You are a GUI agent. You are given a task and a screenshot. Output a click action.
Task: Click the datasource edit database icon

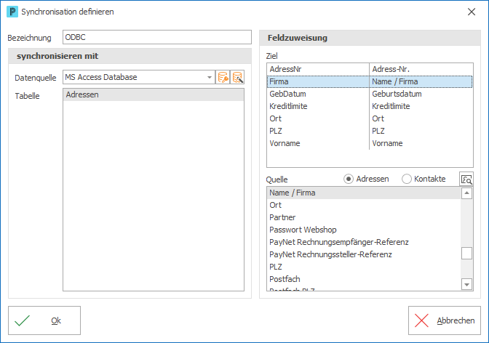coord(237,77)
